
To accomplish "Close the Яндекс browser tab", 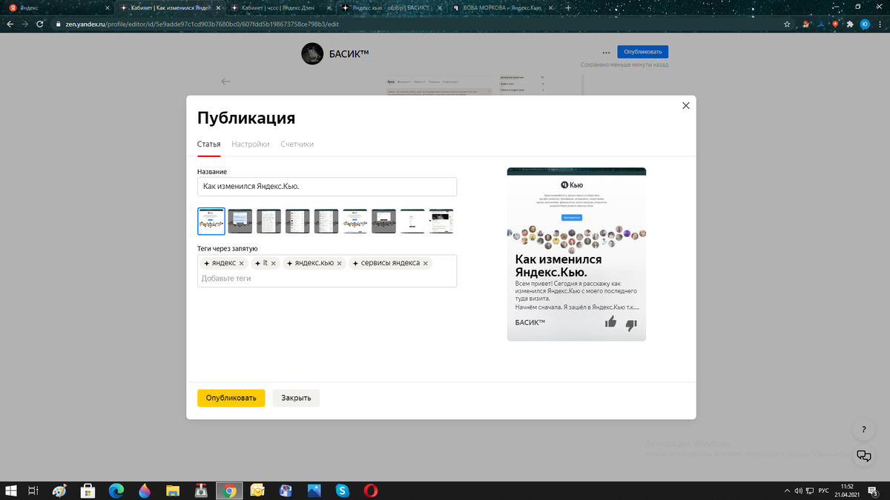I will tap(108, 7).
